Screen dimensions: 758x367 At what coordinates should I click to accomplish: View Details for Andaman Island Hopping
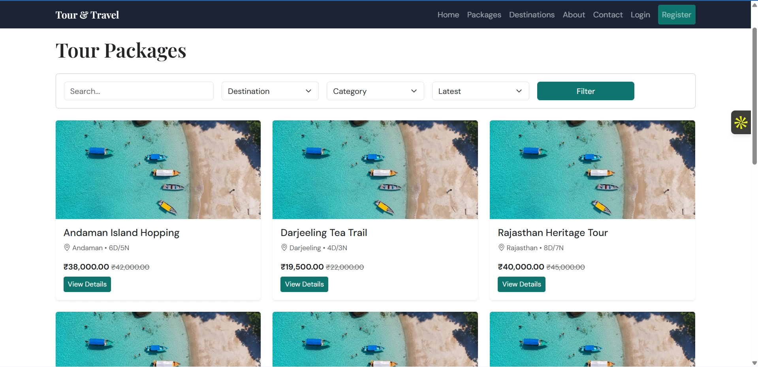pyautogui.click(x=87, y=284)
